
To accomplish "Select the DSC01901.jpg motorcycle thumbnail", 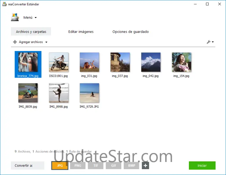I will click(59, 62).
